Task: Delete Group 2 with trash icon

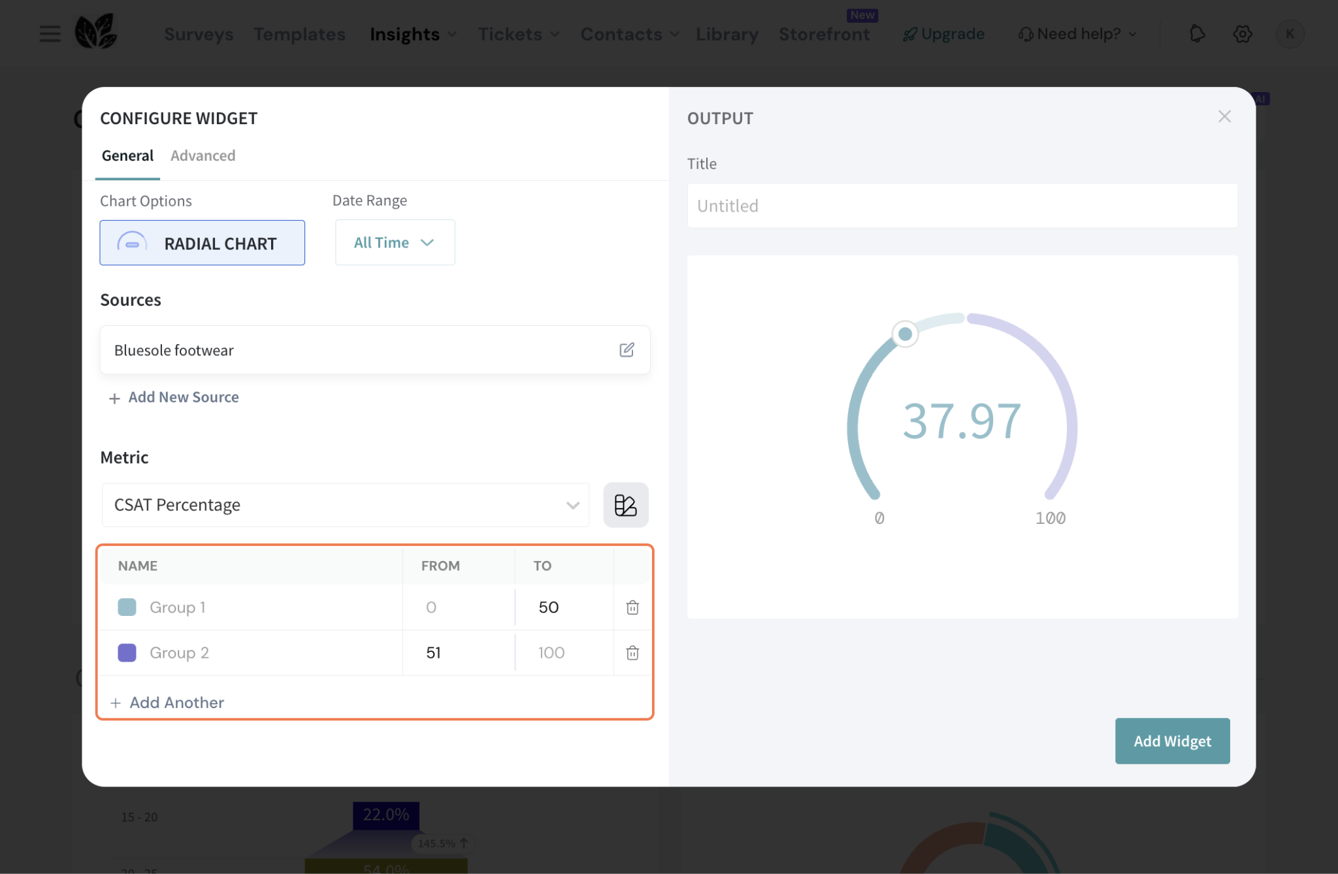Action: coord(632,653)
